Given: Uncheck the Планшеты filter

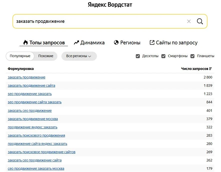Looking at the screenshot, I should coord(193,56).
